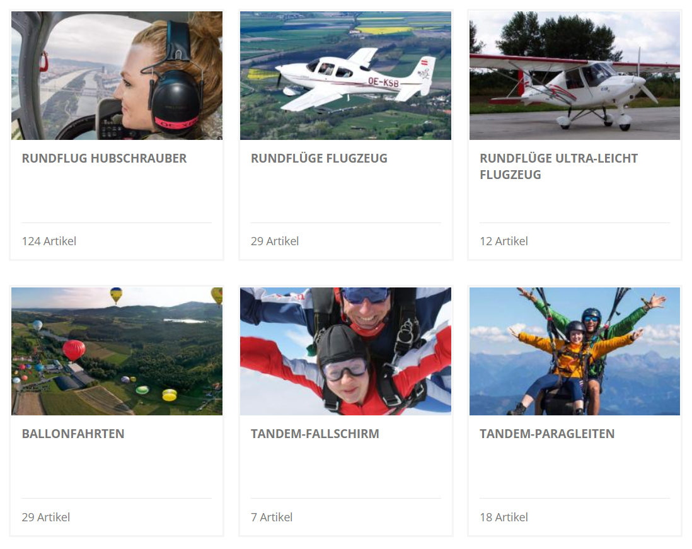The image size is (692, 549).
Task: Click the Ballonfahrten category title
Action: click(x=73, y=434)
